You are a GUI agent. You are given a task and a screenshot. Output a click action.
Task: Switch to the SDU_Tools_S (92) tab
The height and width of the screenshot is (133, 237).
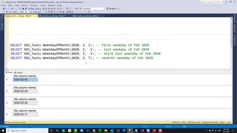[52, 16]
